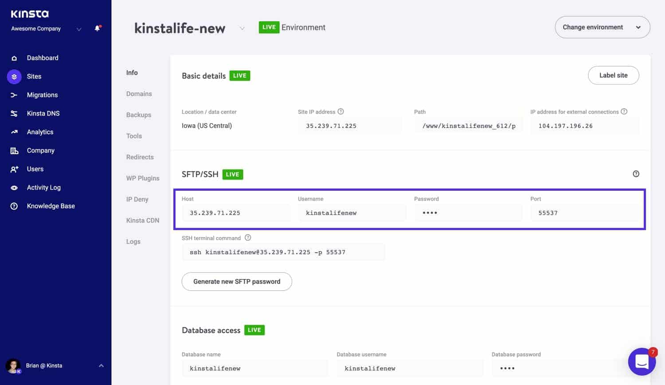
Task: Open the Knowledge Base
Action: coord(51,206)
